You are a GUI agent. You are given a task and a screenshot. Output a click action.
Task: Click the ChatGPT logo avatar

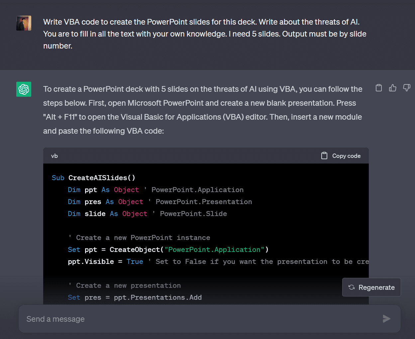coord(24,89)
